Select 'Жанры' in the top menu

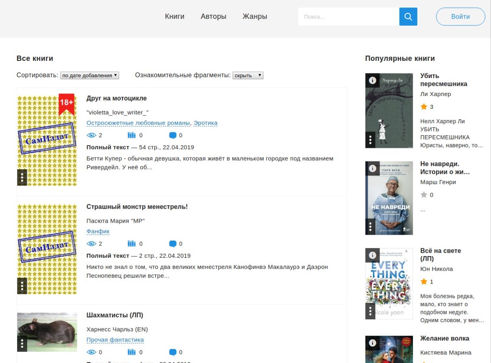[255, 16]
